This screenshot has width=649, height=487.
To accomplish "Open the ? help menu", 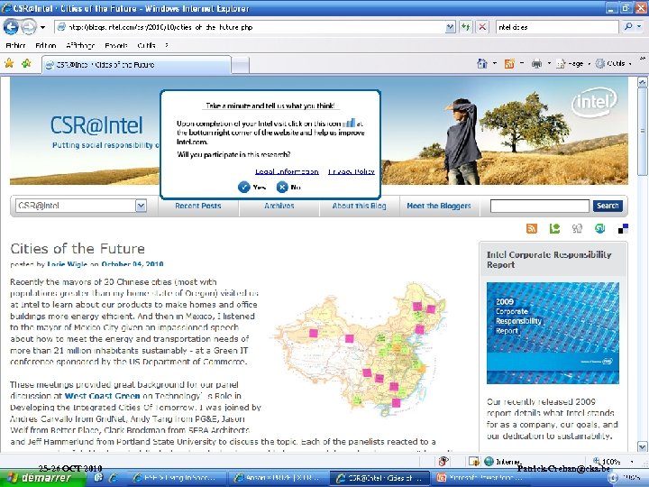I will [x=167, y=46].
